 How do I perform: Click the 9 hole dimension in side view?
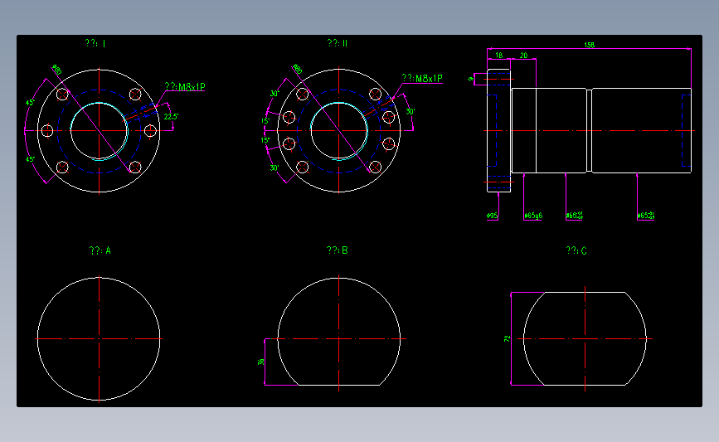470,80
